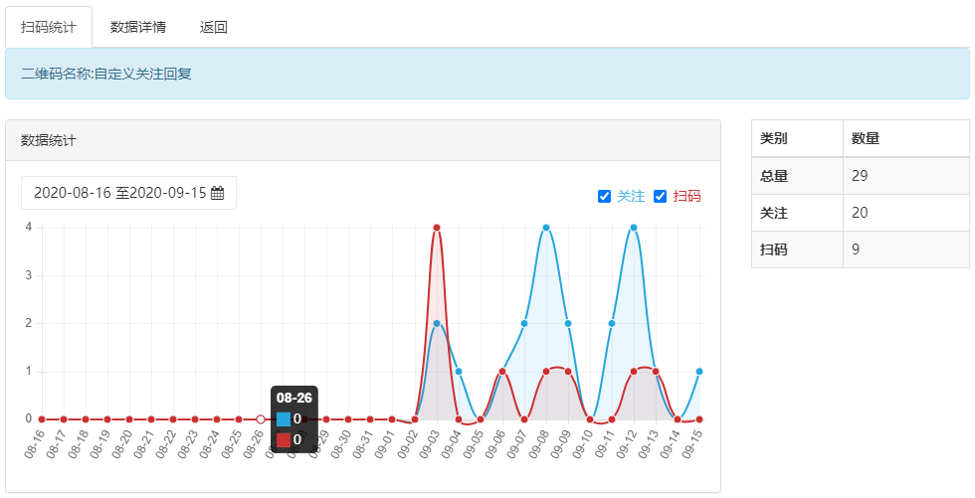Click the 08-31 x-axis label

point(362,443)
